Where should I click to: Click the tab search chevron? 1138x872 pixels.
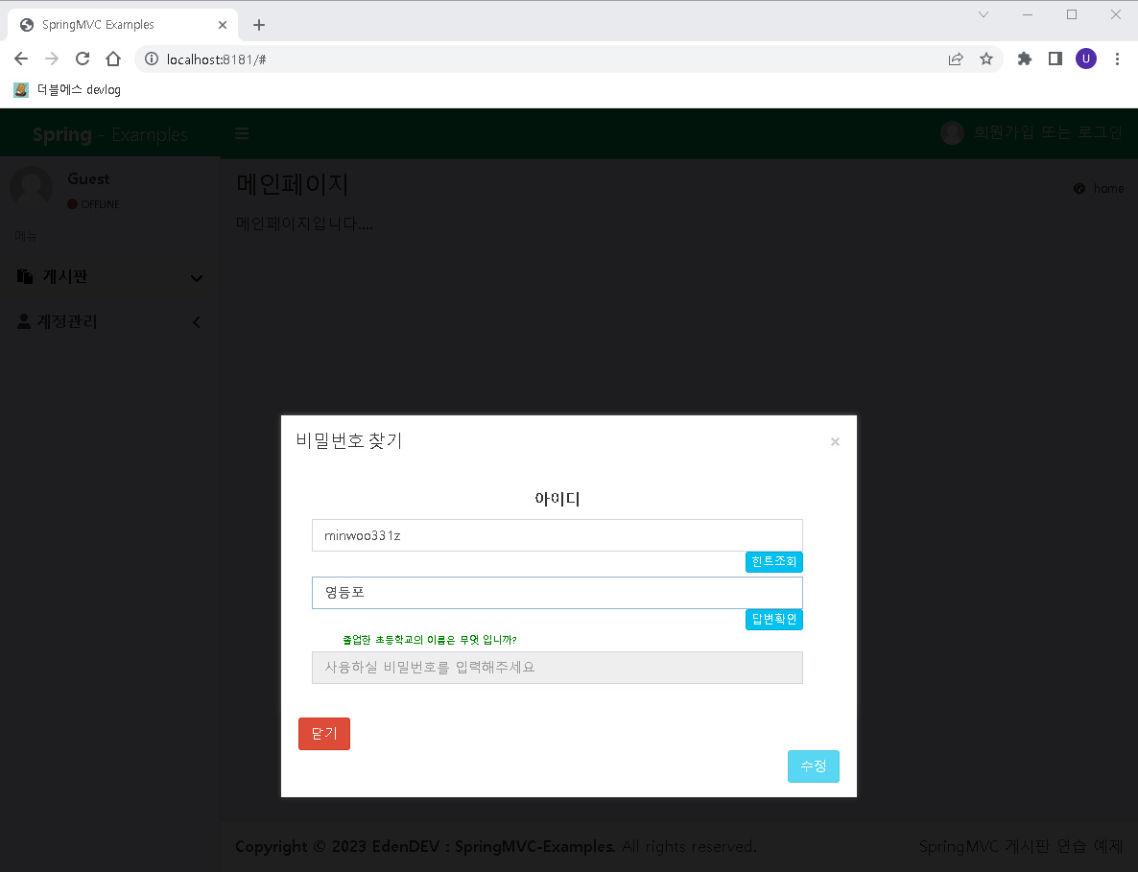(x=984, y=14)
